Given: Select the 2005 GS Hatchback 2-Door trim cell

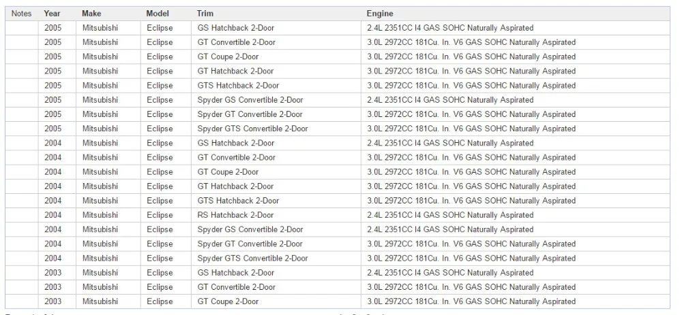Looking at the screenshot, I should 276,28.
